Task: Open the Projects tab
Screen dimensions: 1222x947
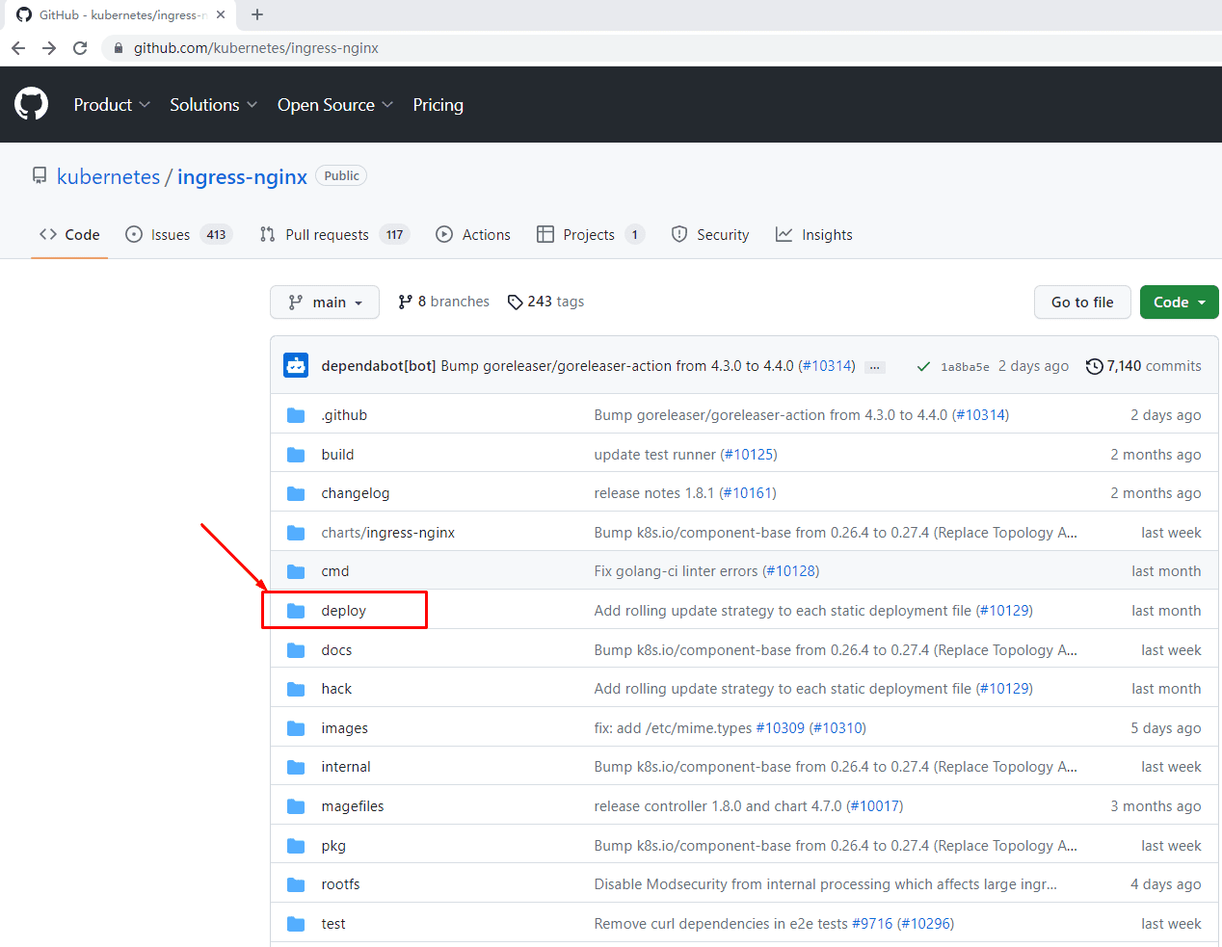Action: [591, 235]
